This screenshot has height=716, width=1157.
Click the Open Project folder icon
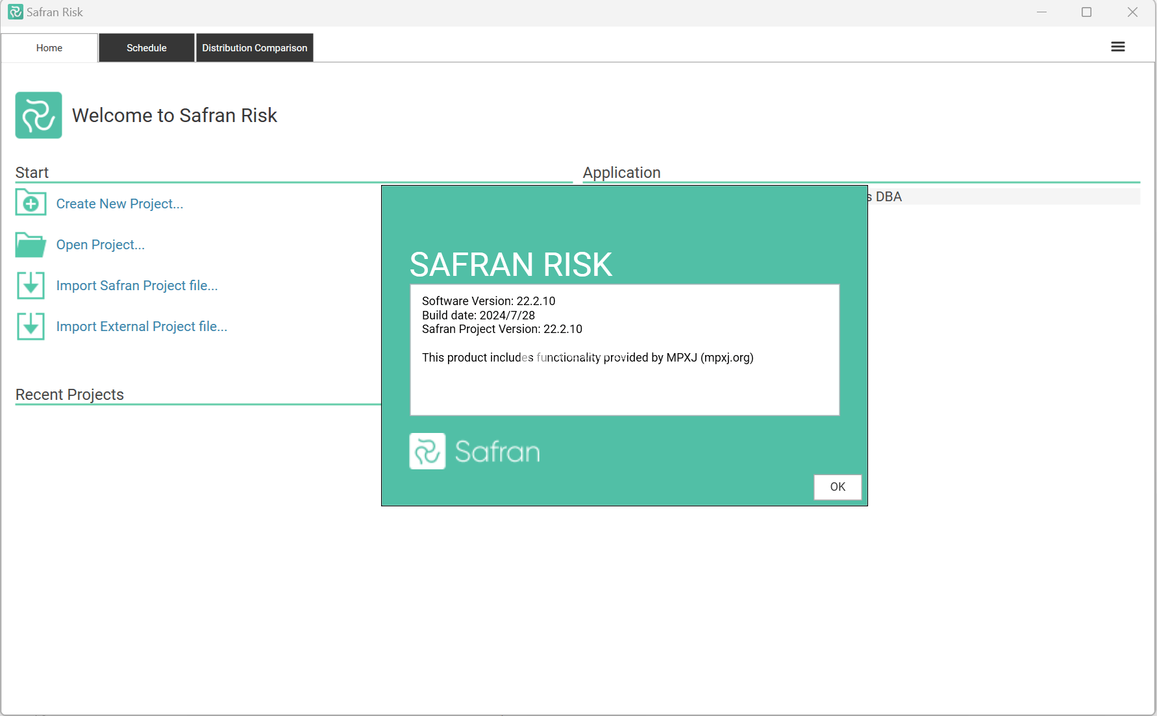[31, 245]
